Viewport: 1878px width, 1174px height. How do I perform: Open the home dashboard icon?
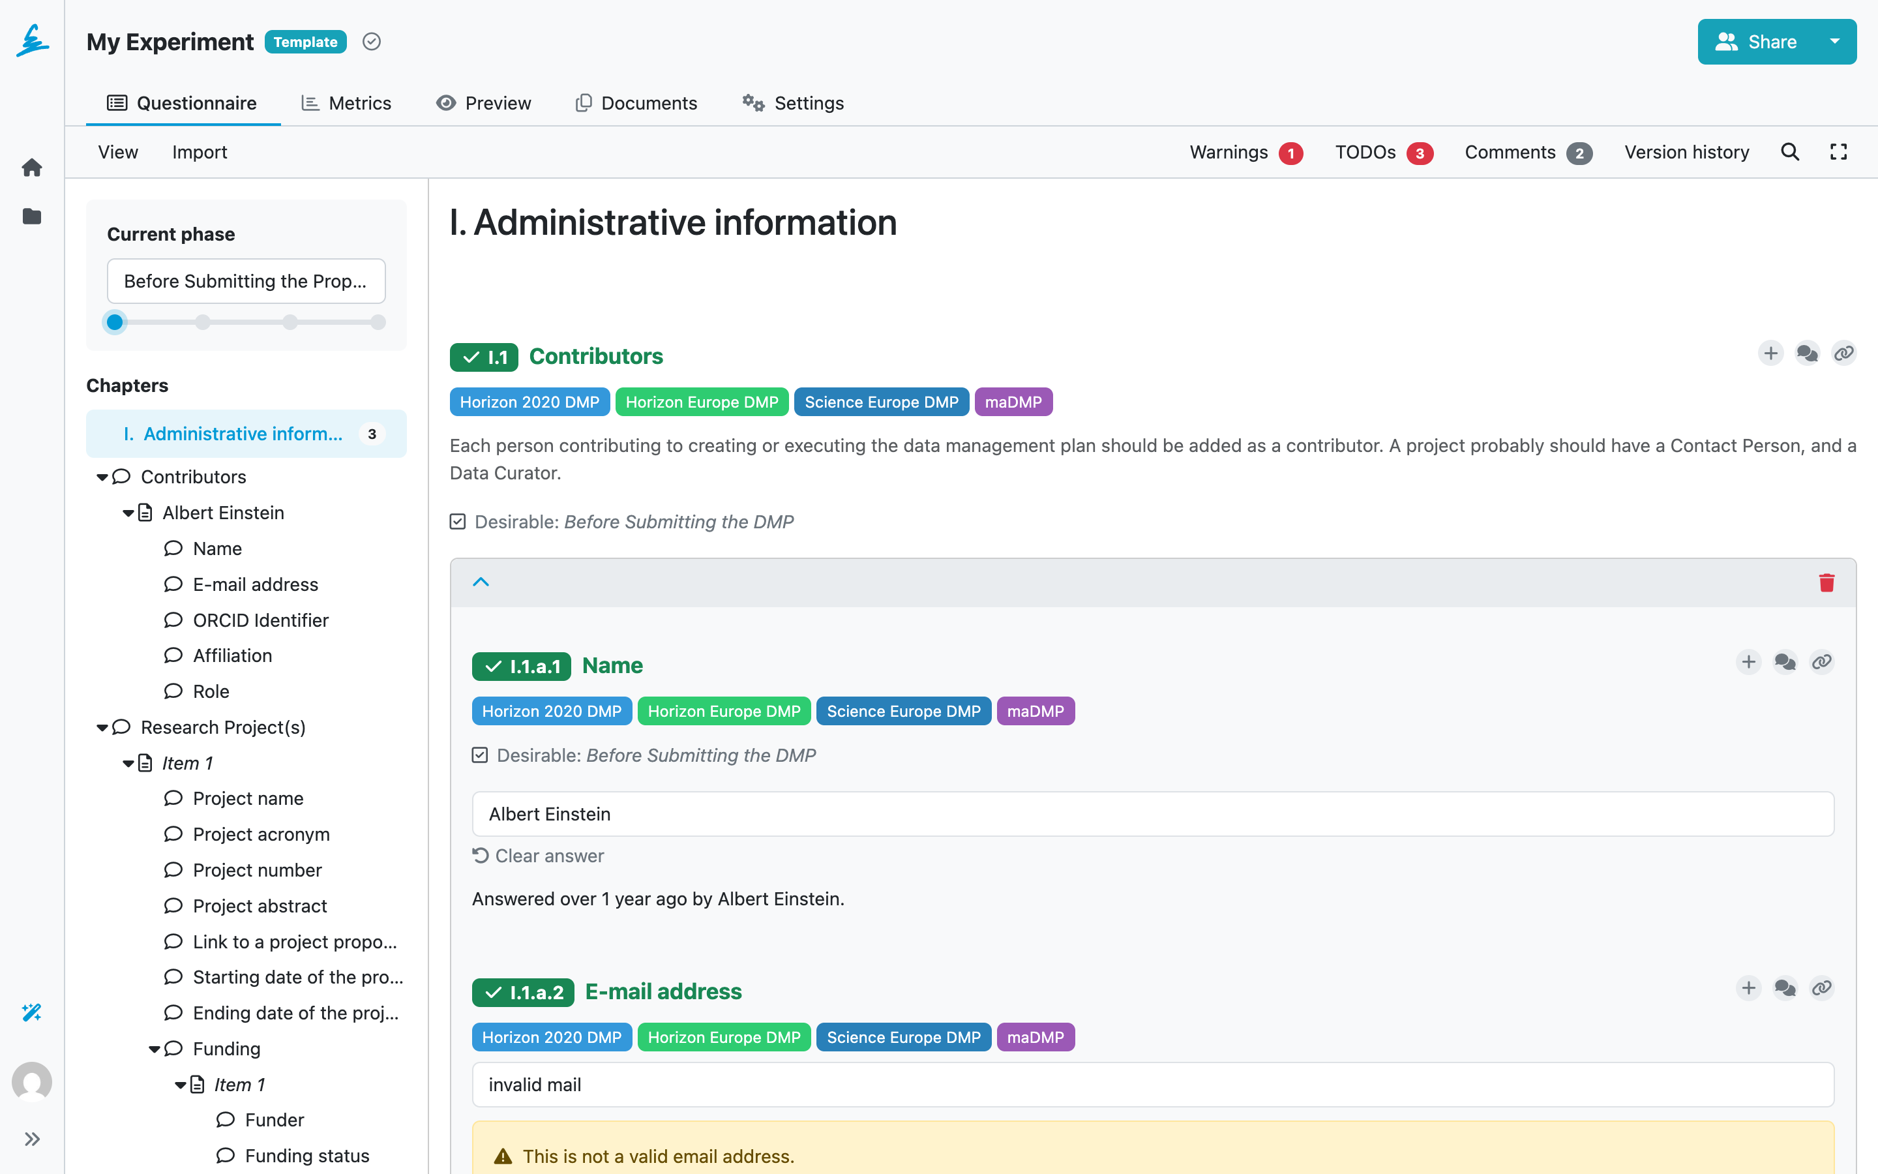click(x=32, y=167)
